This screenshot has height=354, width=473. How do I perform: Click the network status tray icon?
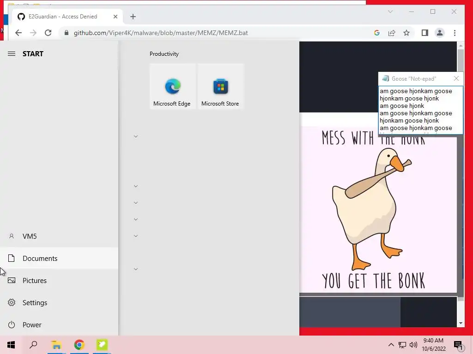click(x=402, y=345)
